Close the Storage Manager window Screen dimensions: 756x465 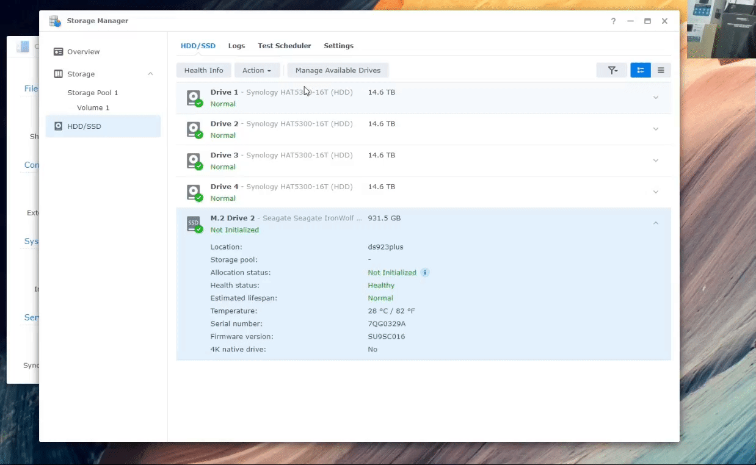tap(664, 21)
